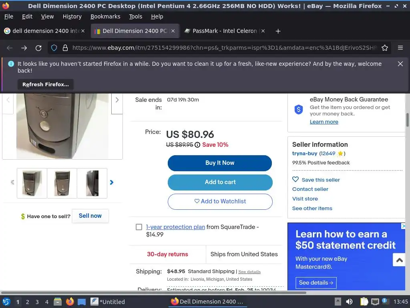The height and width of the screenshot is (308, 410).
Task: Open the History menu
Action: point(72,16)
